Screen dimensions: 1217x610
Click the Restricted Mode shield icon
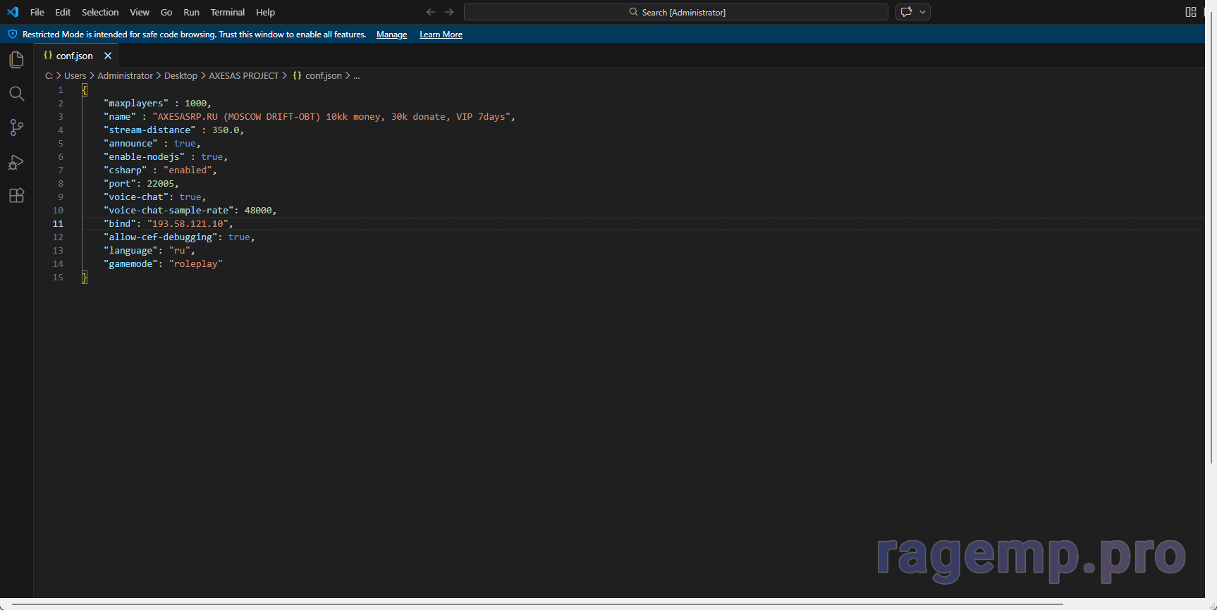click(13, 35)
